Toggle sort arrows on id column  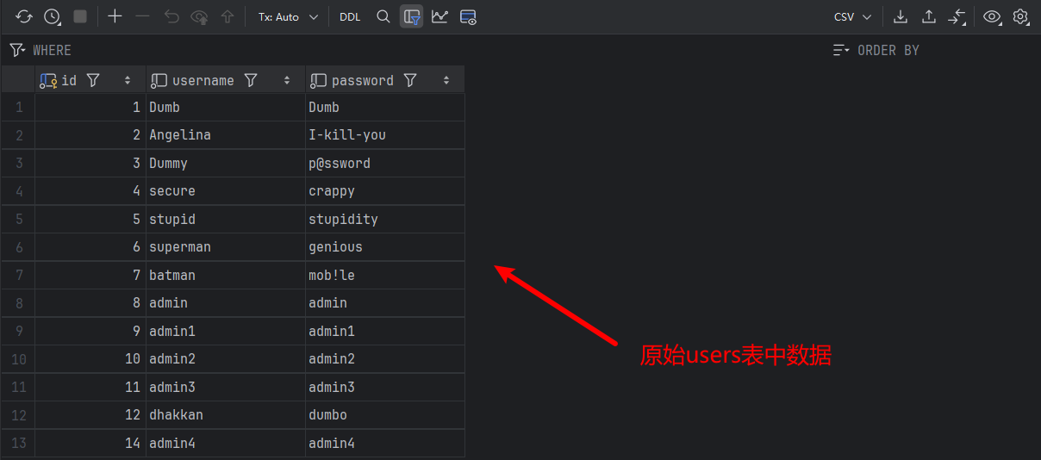[128, 80]
